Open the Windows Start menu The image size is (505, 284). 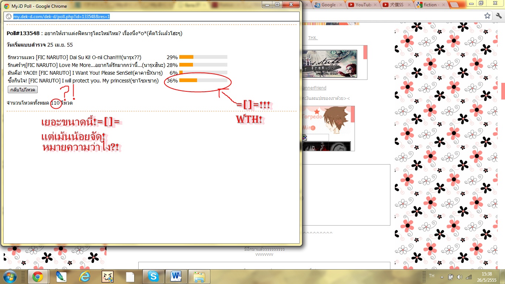[x=9, y=276]
